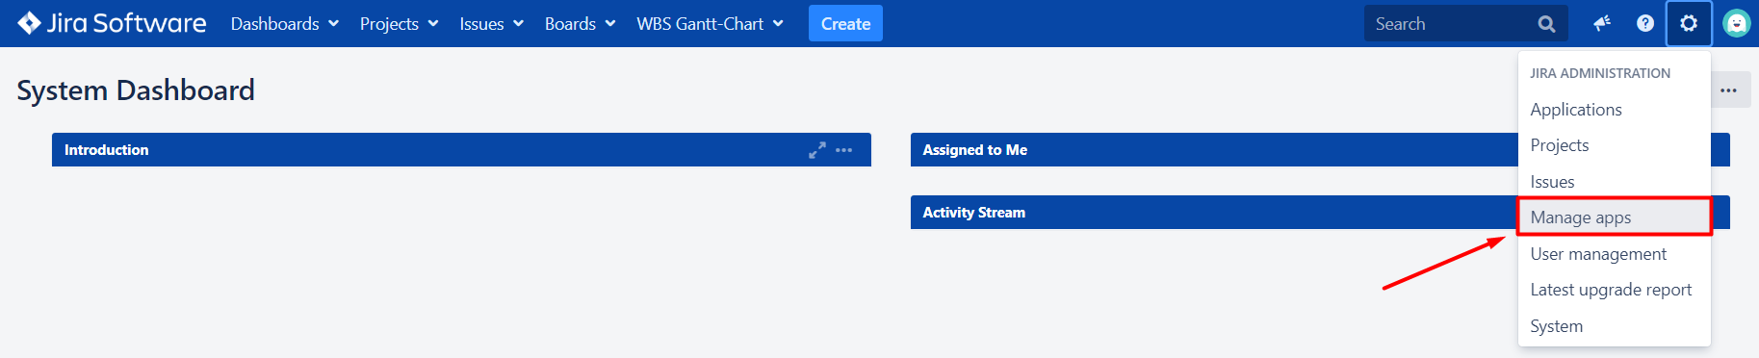Click the search magnifier icon

pos(1546,24)
